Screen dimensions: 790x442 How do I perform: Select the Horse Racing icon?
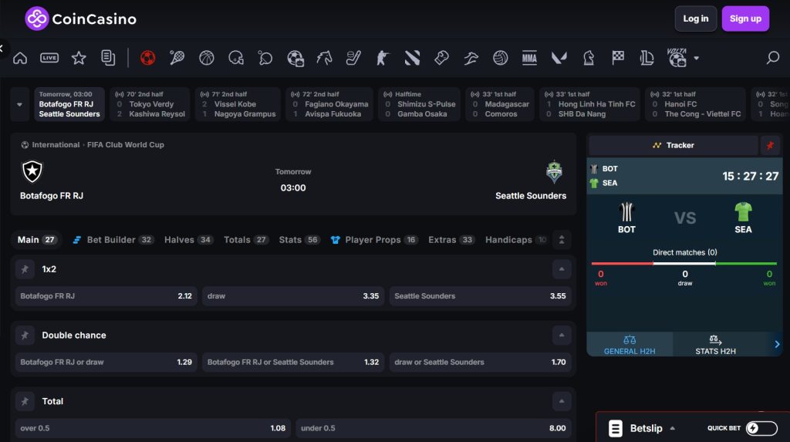pyautogui.click(x=324, y=58)
